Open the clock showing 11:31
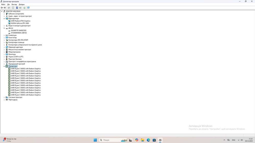This screenshot has width=255, height=143. click(249, 140)
